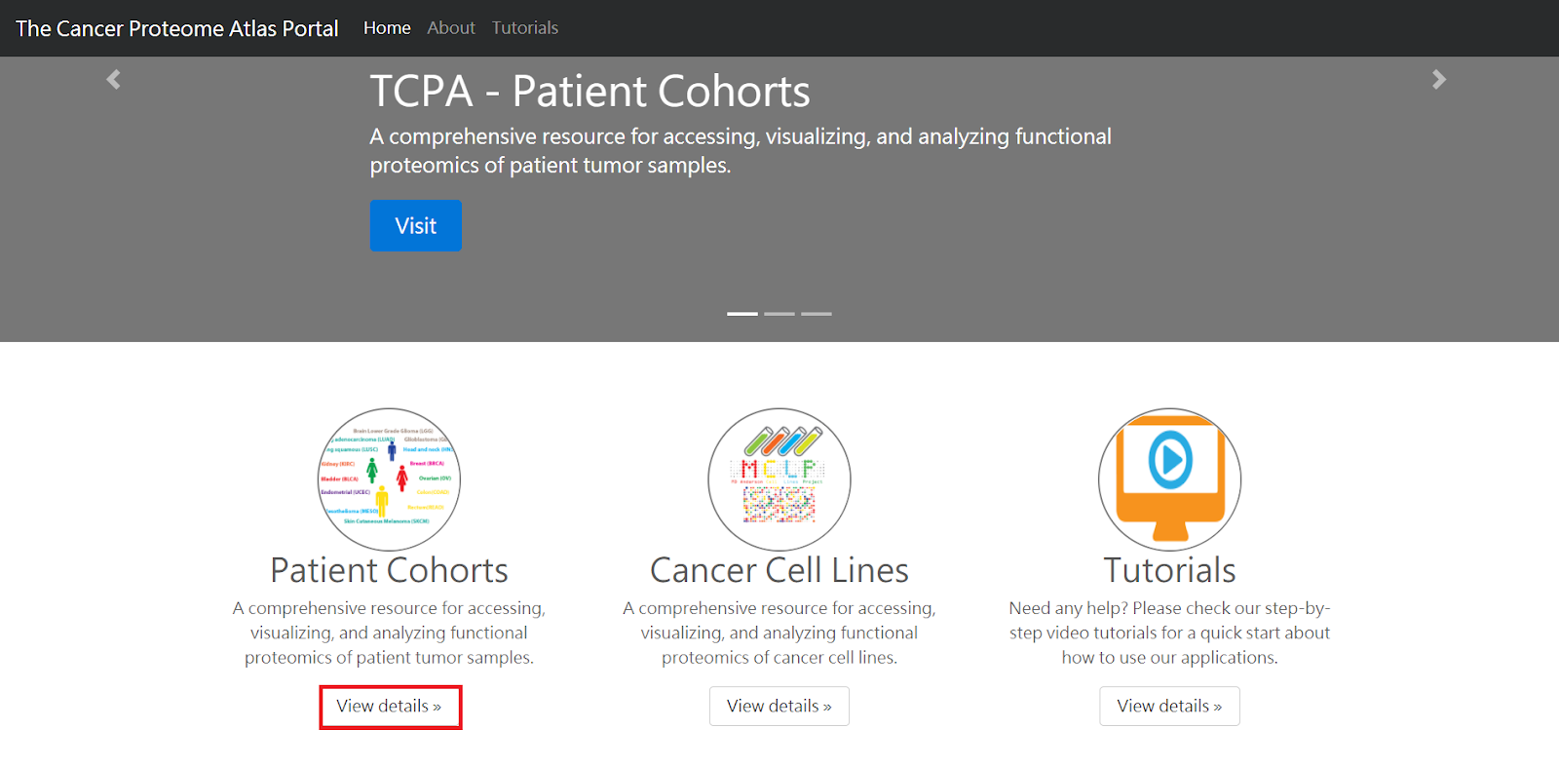Click The Cancer Proteome Atlas Portal title
The height and width of the screenshot is (767, 1559).
pyautogui.click(x=177, y=28)
